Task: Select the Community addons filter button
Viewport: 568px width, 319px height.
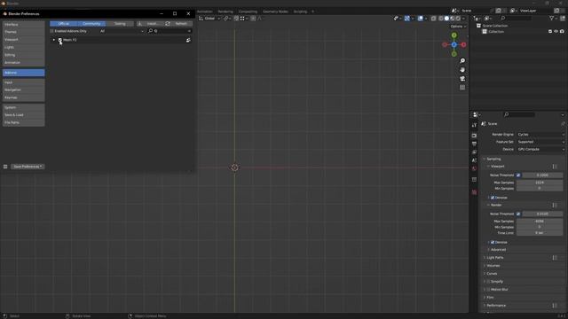Action: coord(91,24)
